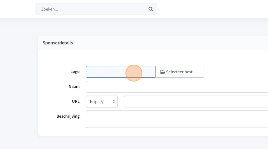Click inside the Beschrijving text area
This screenshot has width=268, height=149.
pos(177,119)
